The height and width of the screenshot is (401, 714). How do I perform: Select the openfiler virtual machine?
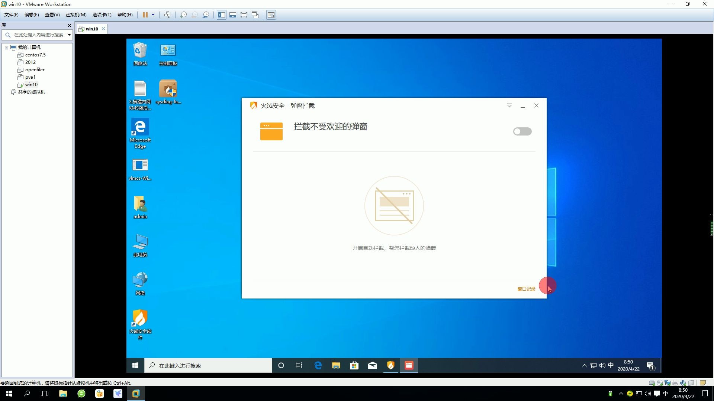tap(35, 70)
